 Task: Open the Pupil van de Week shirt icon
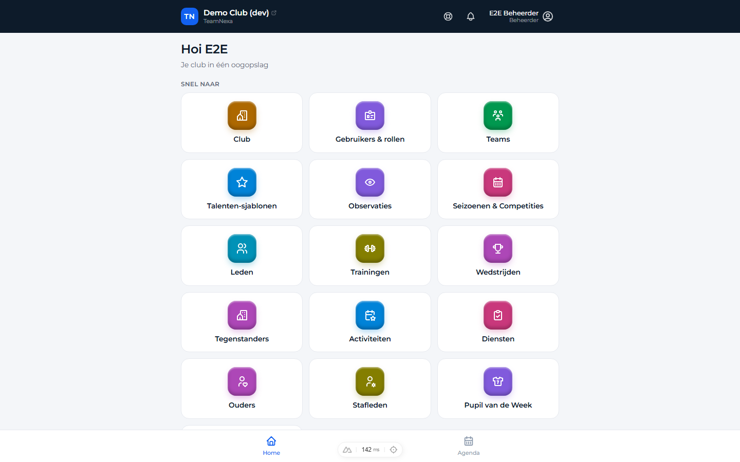(x=498, y=381)
